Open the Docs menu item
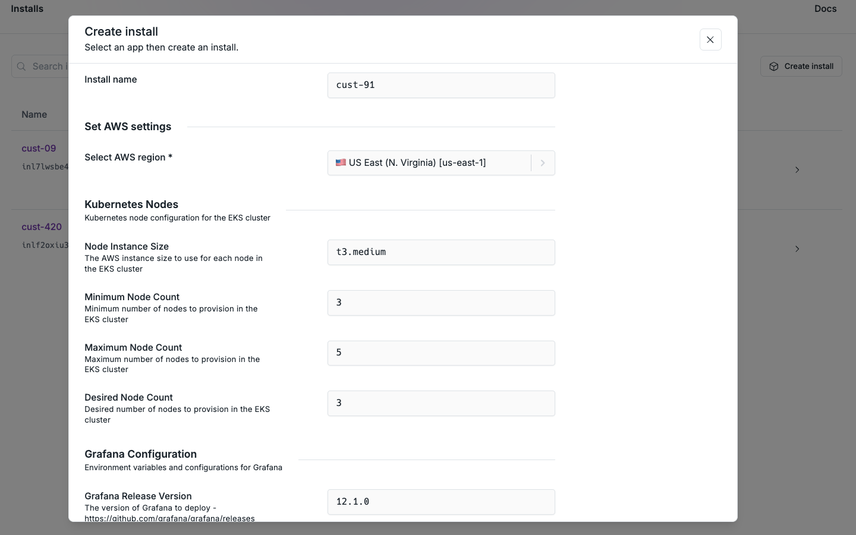The image size is (856, 535). [826, 8]
